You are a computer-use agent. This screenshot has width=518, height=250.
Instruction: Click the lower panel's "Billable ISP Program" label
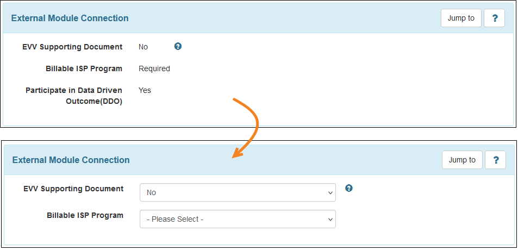click(85, 215)
